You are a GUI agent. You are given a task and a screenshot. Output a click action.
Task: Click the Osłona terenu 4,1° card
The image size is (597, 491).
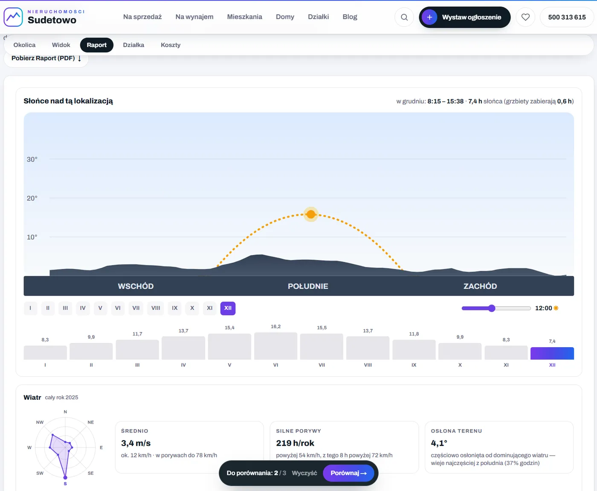[499, 447]
